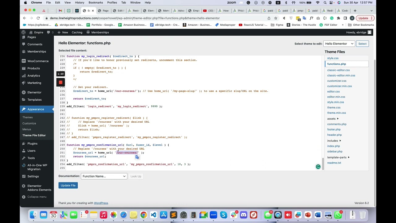Open Tools menu
396x223 pixels.
31,158
